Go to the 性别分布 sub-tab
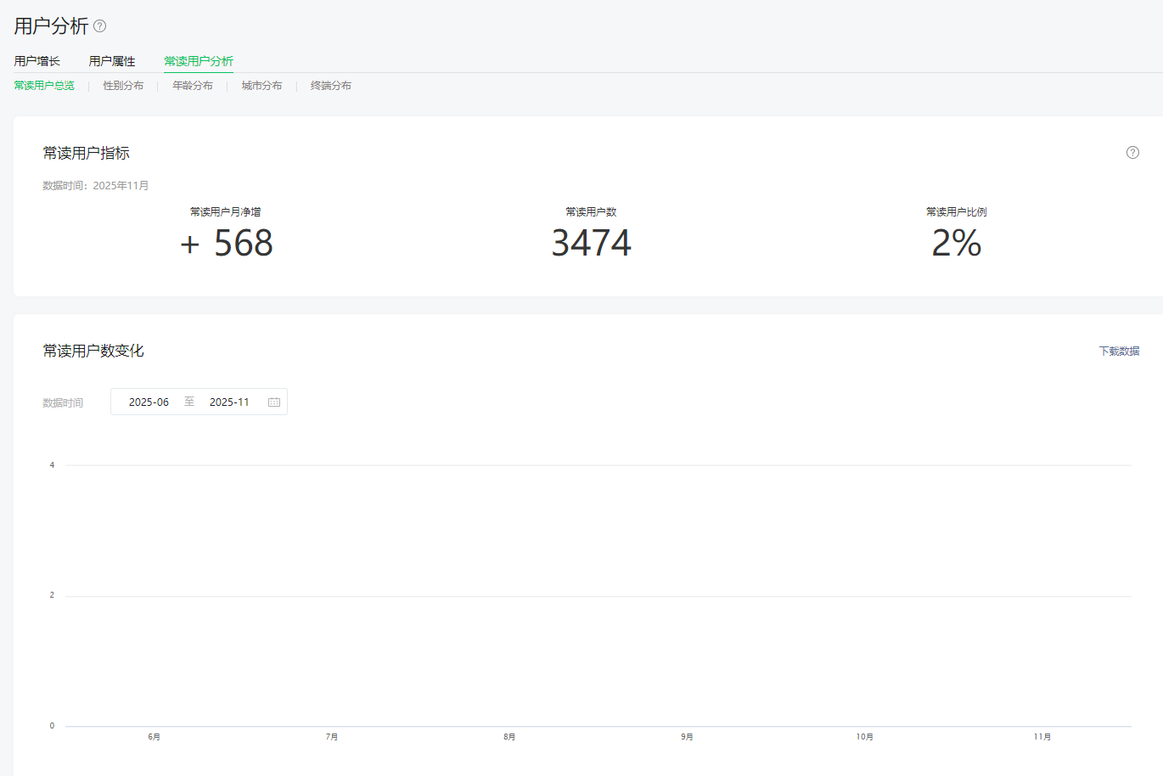The width and height of the screenshot is (1163, 776). (123, 86)
